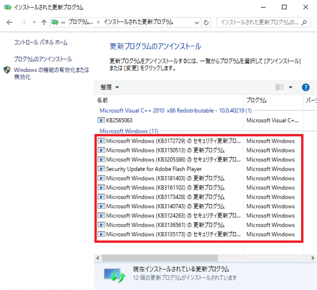Click the change view icon
This screenshot has height=290, width=317.
280,87
